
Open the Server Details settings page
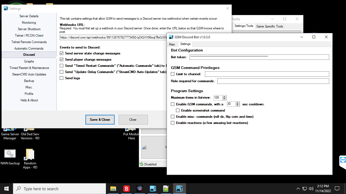(x=29, y=16)
